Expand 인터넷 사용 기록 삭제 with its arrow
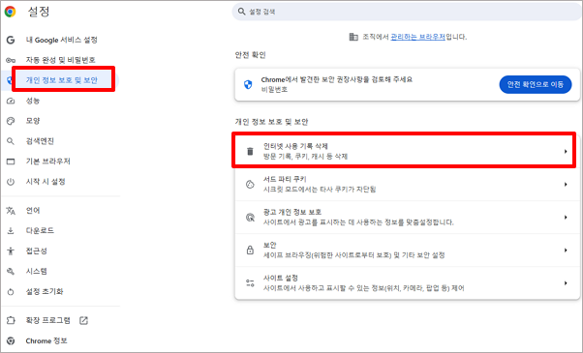 tap(566, 151)
